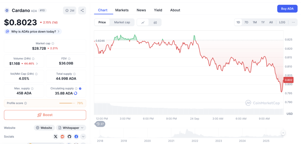Click the historical overview mini chart
The image size is (301, 144).
[x=188, y=133]
